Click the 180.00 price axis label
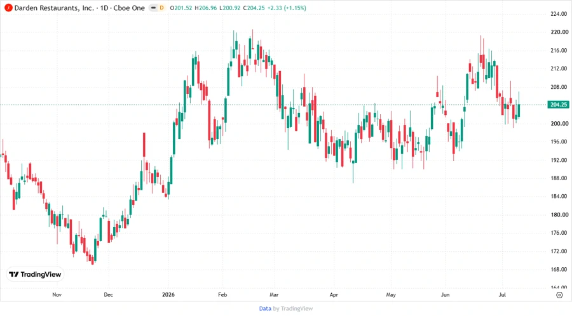Viewport: 572px width, 316px height. pyautogui.click(x=559, y=214)
